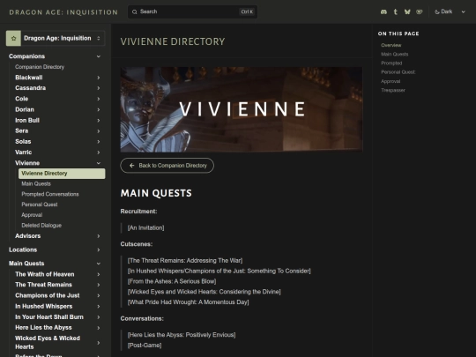This screenshot has height=357, width=476.
Task: Expand Here Lies the Abyss entry
Action: (99, 328)
